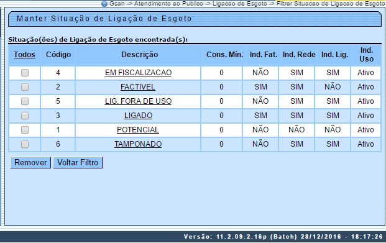Click the Situação(ões) de Ligação de Esgoto encontrada(s) label

tap(98, 40)
